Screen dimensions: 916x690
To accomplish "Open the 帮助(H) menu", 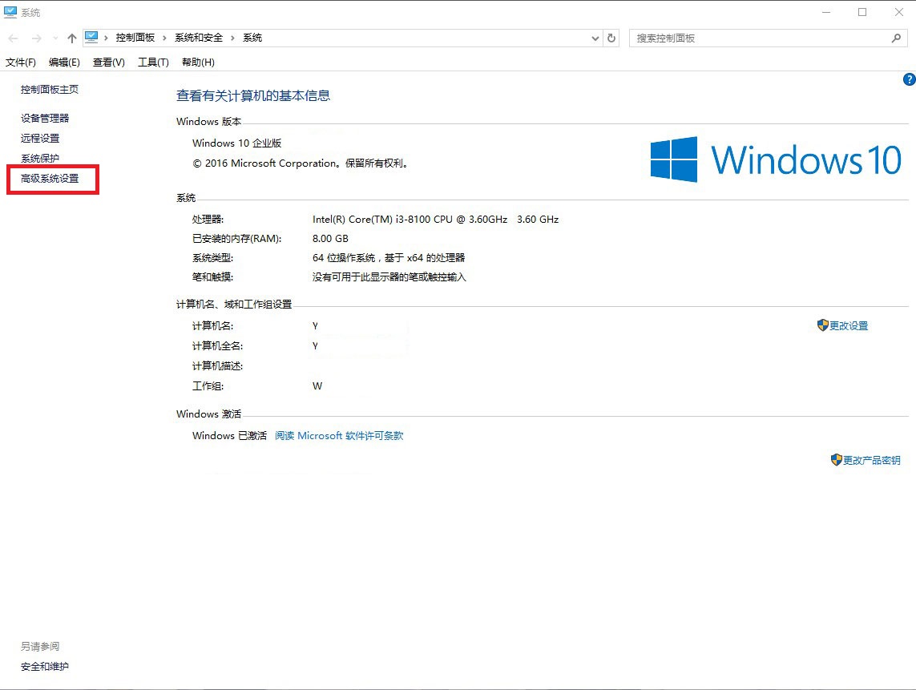I will click(x=198, y=62).
